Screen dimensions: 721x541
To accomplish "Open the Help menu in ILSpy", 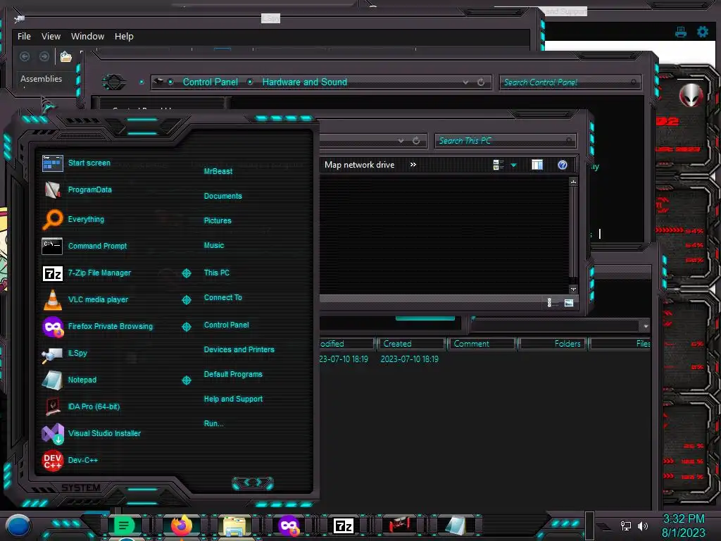I will point(124,37).
